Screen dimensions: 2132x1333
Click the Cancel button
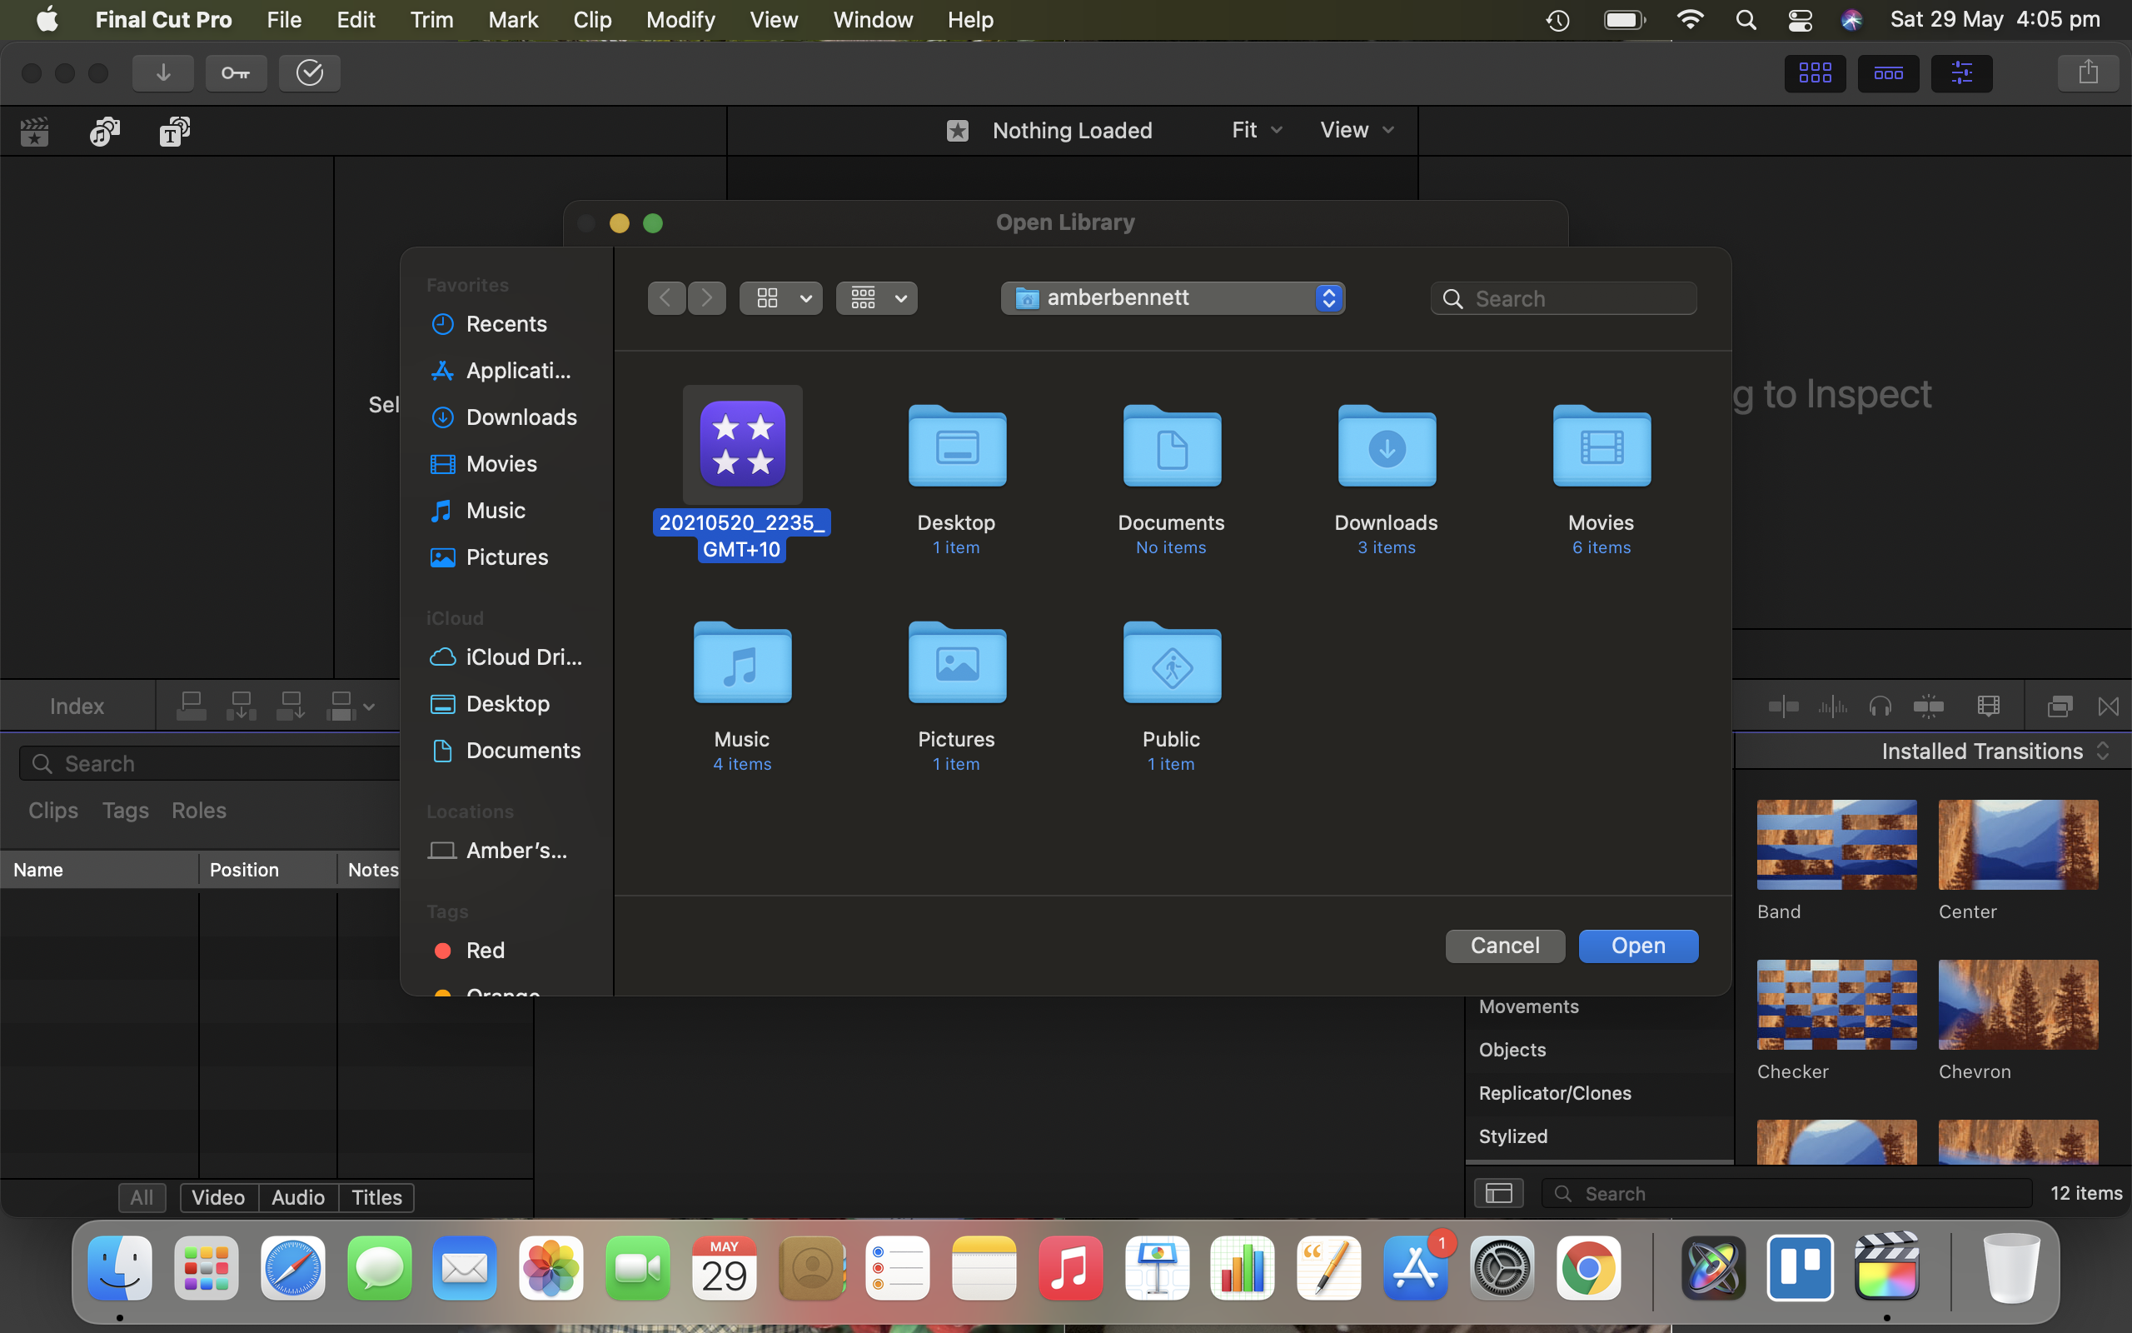coord(1504,946)
